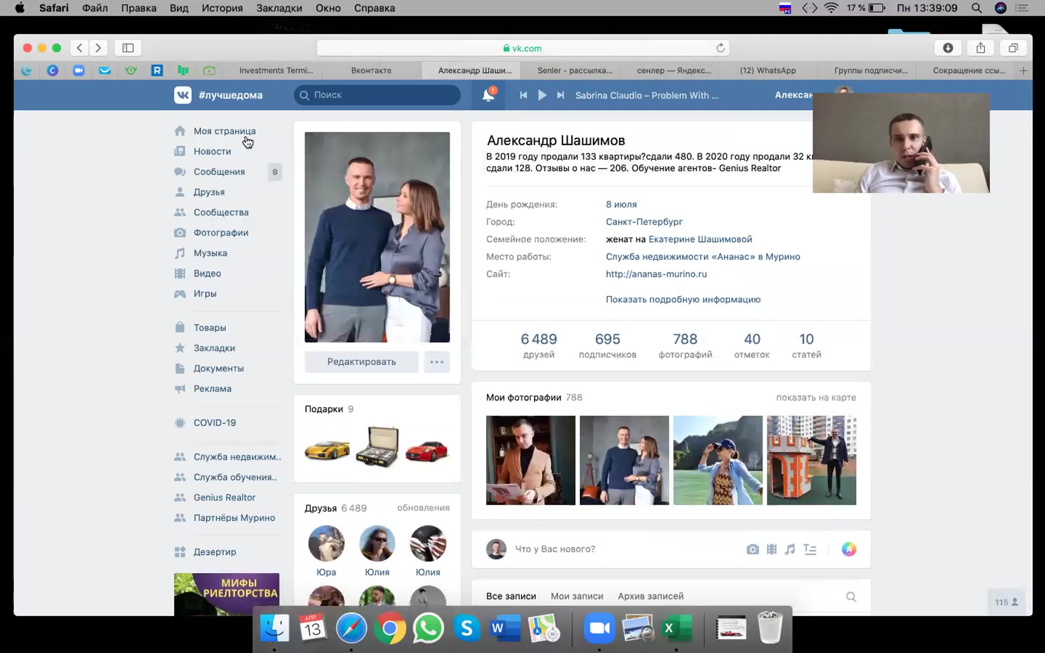Open the История menu in menu bar

(x=222, y=8)
